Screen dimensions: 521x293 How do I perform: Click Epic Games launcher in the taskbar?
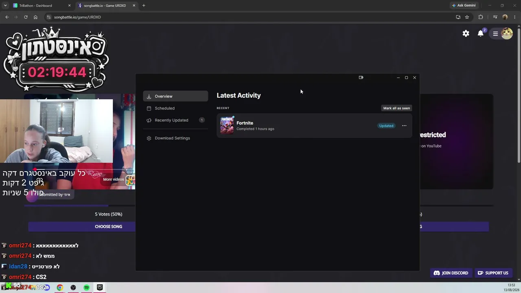click(x=100, y=287)
